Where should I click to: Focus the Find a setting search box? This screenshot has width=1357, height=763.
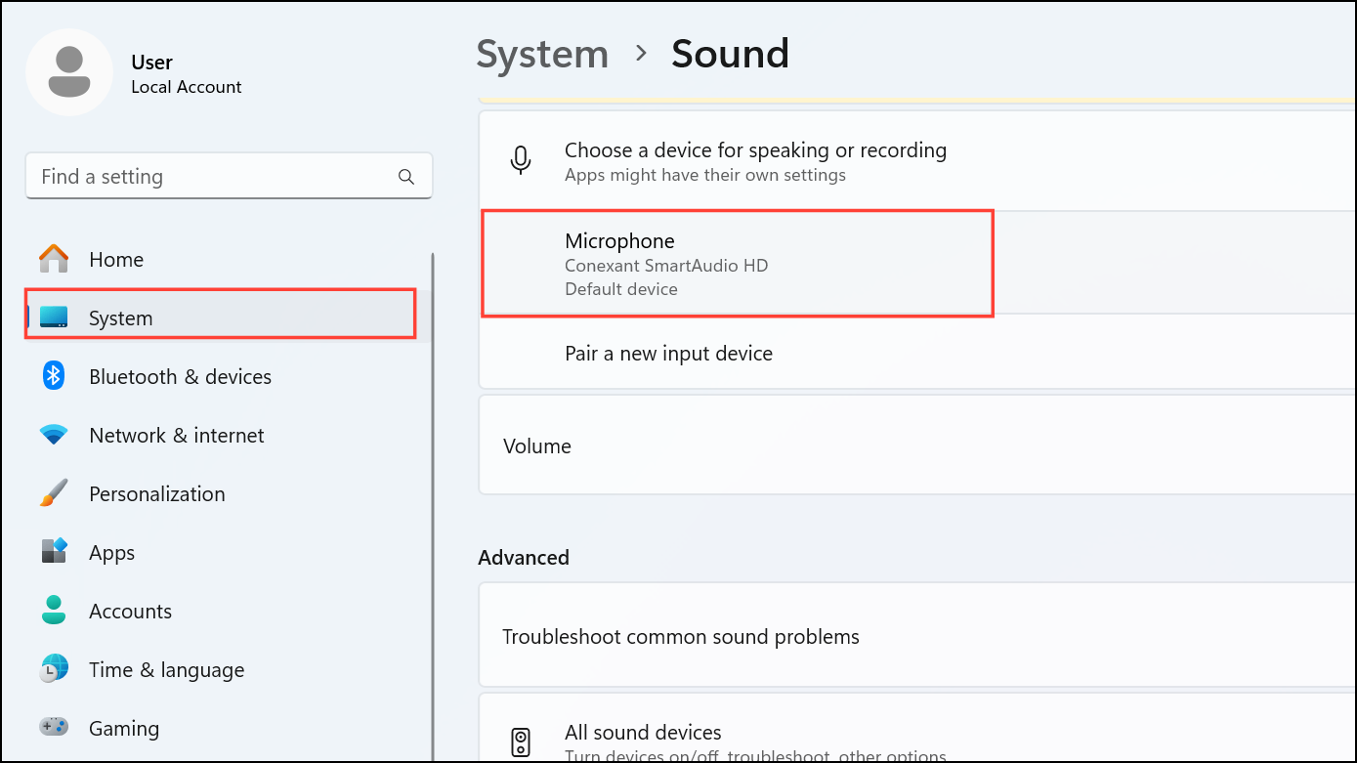(x=215, y=177)
